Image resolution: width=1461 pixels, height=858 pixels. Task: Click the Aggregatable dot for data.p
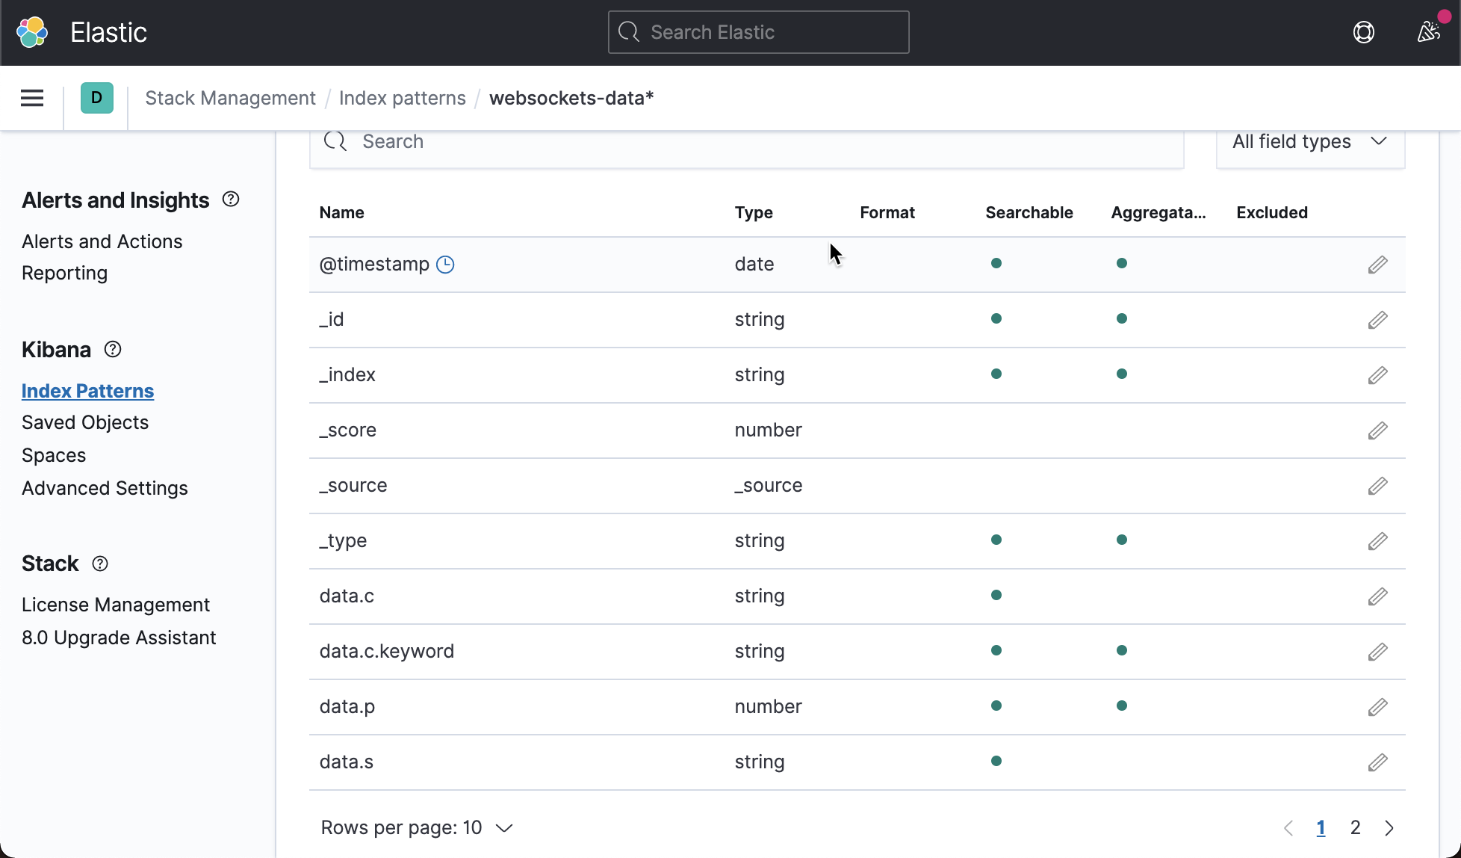[x=1122, y=705]
